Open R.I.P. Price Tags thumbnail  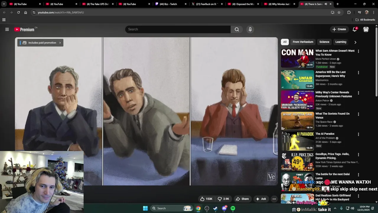pyautogui.click(x=297, y=162)
